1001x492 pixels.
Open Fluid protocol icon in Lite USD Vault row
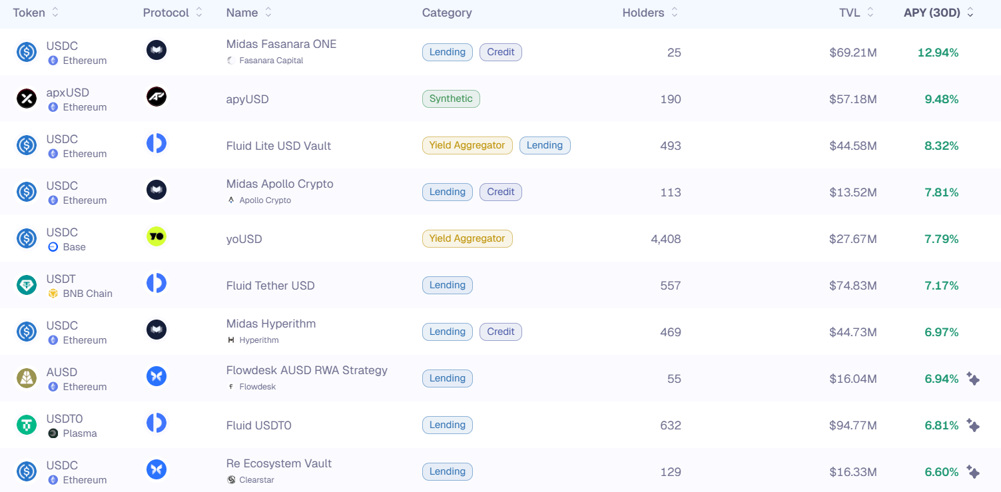point(157,143)
